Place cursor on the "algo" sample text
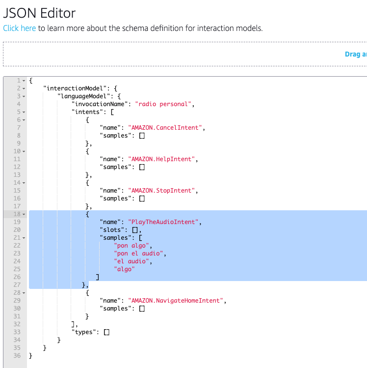367x368 pixels. [x=125, y=269]
